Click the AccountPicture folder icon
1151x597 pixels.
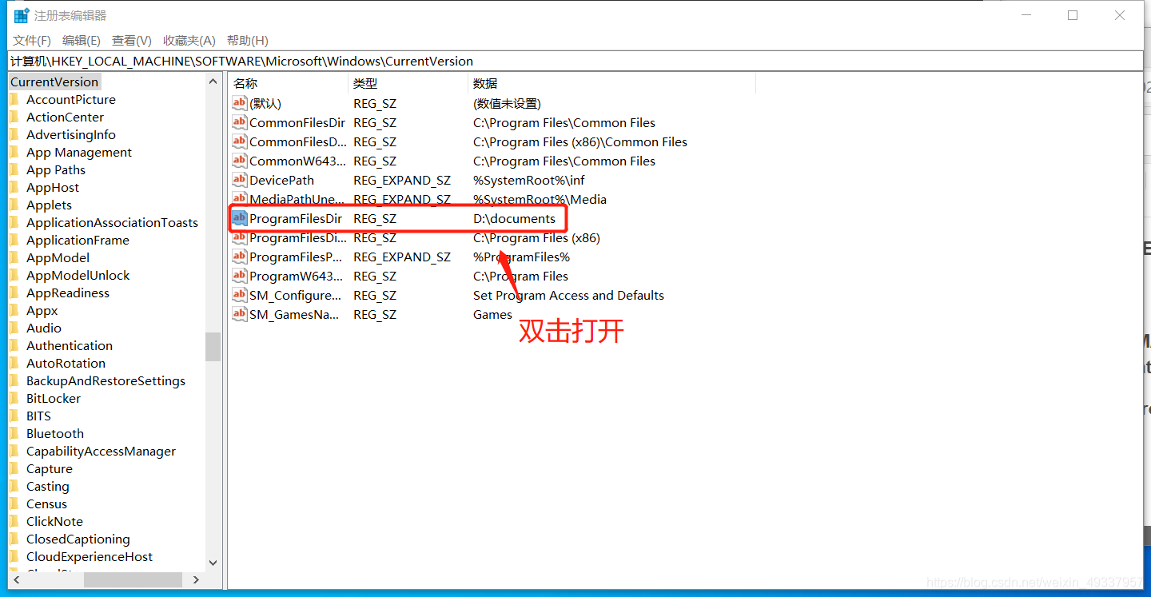pyautogui.click(x=14, y=99)
